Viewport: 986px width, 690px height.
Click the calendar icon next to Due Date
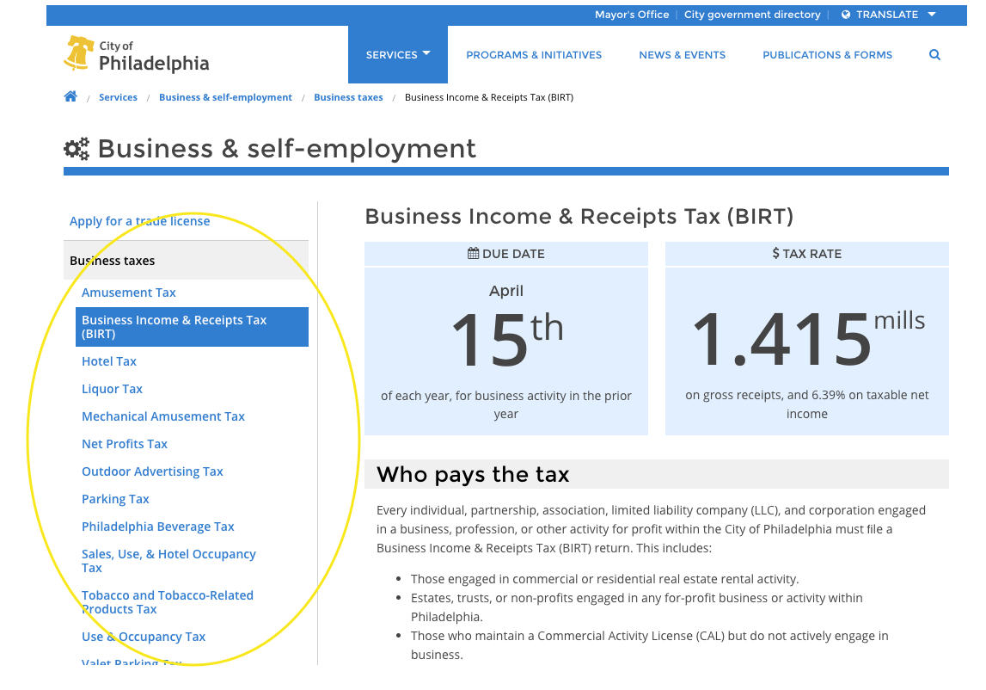point(473,253)
